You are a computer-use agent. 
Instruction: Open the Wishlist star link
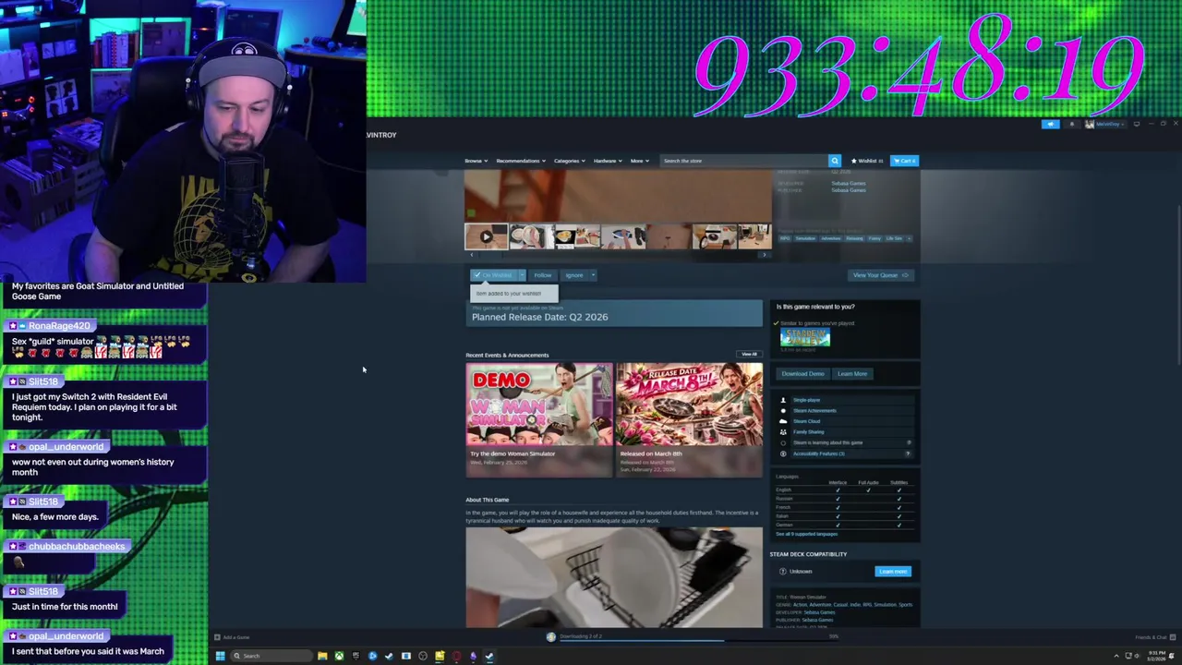866,161
